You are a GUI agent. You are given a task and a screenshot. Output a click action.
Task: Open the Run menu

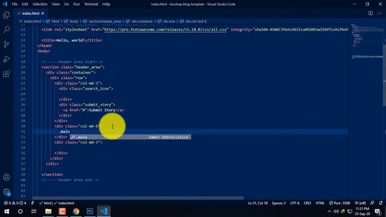77,4
